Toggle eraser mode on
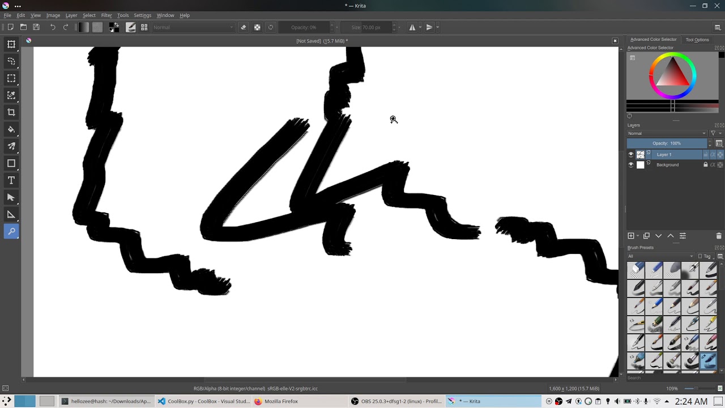 click(x=244, y=27)
